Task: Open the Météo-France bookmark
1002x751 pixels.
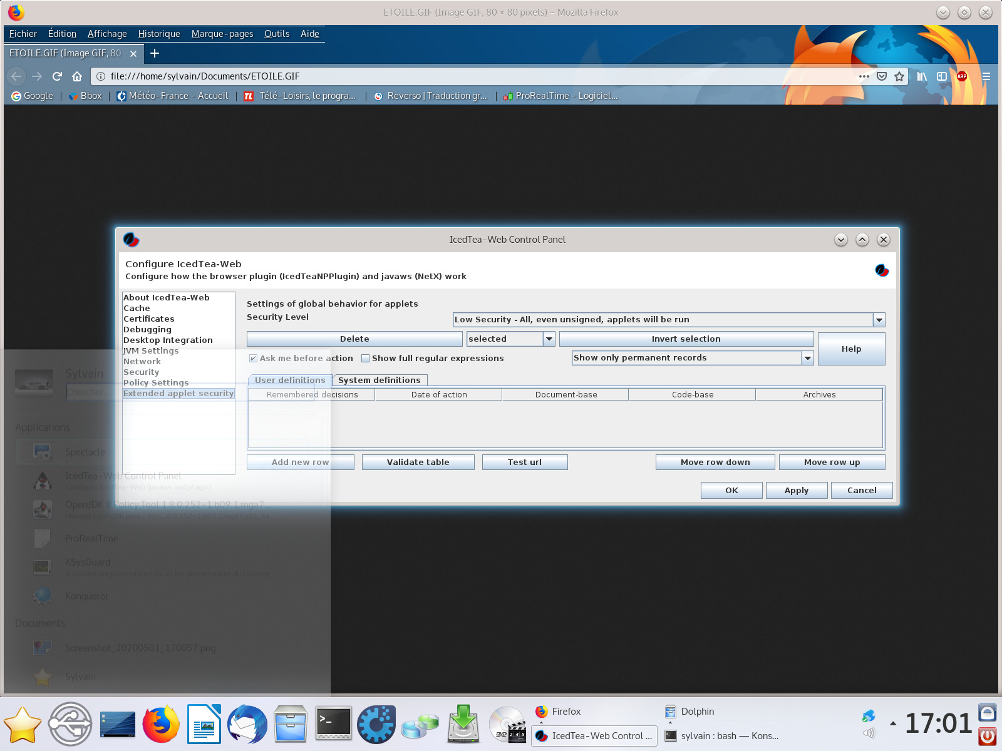Action: pyautogui.click(x=173, y=96)
